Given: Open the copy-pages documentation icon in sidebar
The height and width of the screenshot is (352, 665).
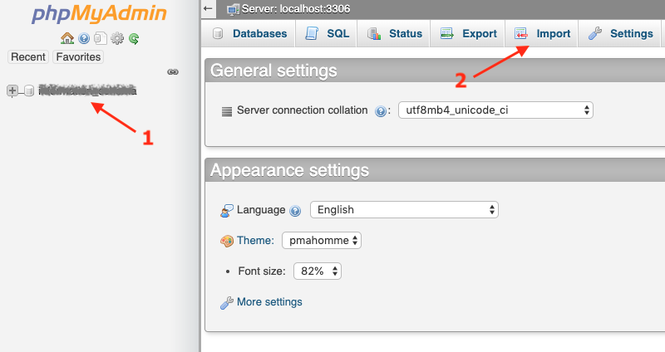Looking at the screenshot, I should pyautogui.click(x=101, y=38).
